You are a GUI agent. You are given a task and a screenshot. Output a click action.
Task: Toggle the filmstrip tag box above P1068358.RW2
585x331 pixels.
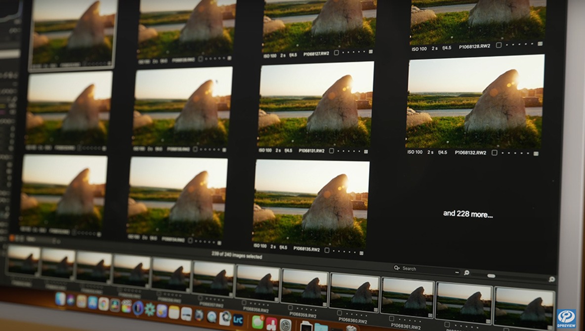pos(244,303)
